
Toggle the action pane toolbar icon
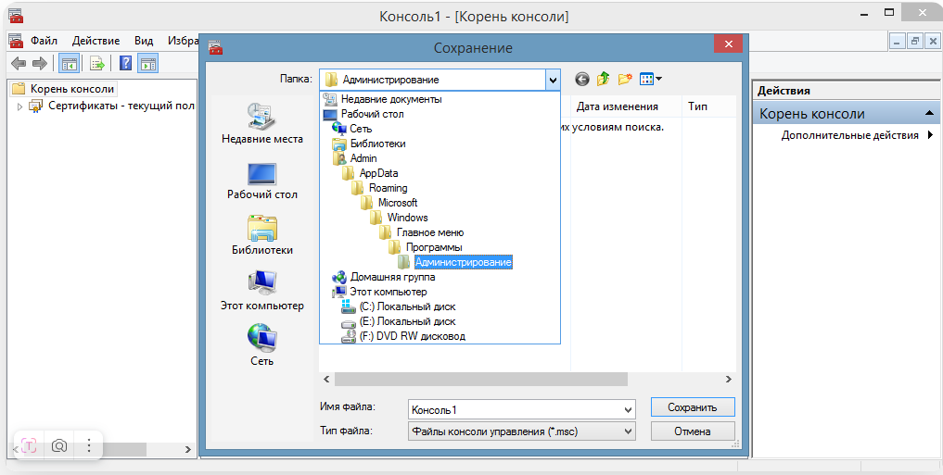click(x=148, y=64)
